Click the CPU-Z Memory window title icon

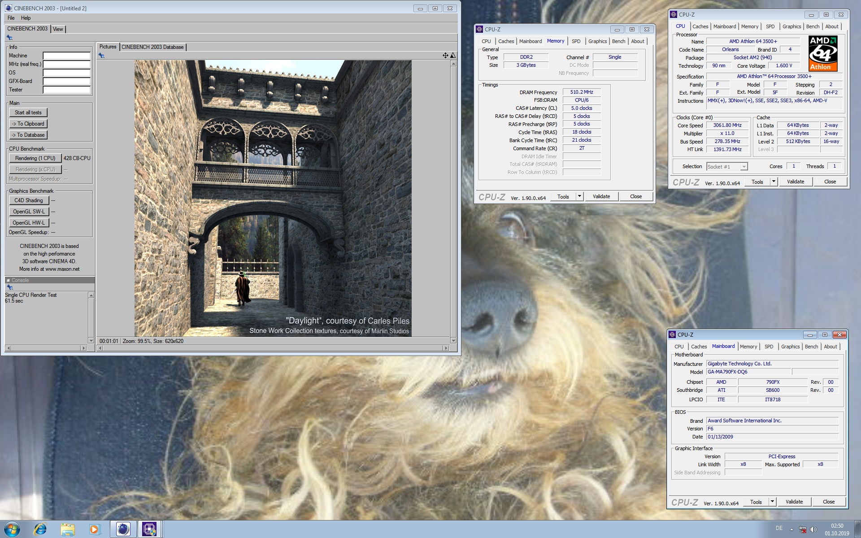click(x=479, y=29)
